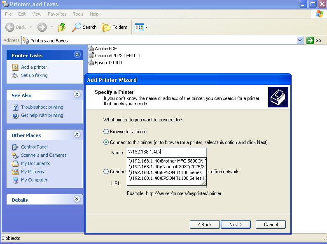
Task: Click the Forward arrow toolbar icon
Action: pyautogui.click(x=42, y=27)
